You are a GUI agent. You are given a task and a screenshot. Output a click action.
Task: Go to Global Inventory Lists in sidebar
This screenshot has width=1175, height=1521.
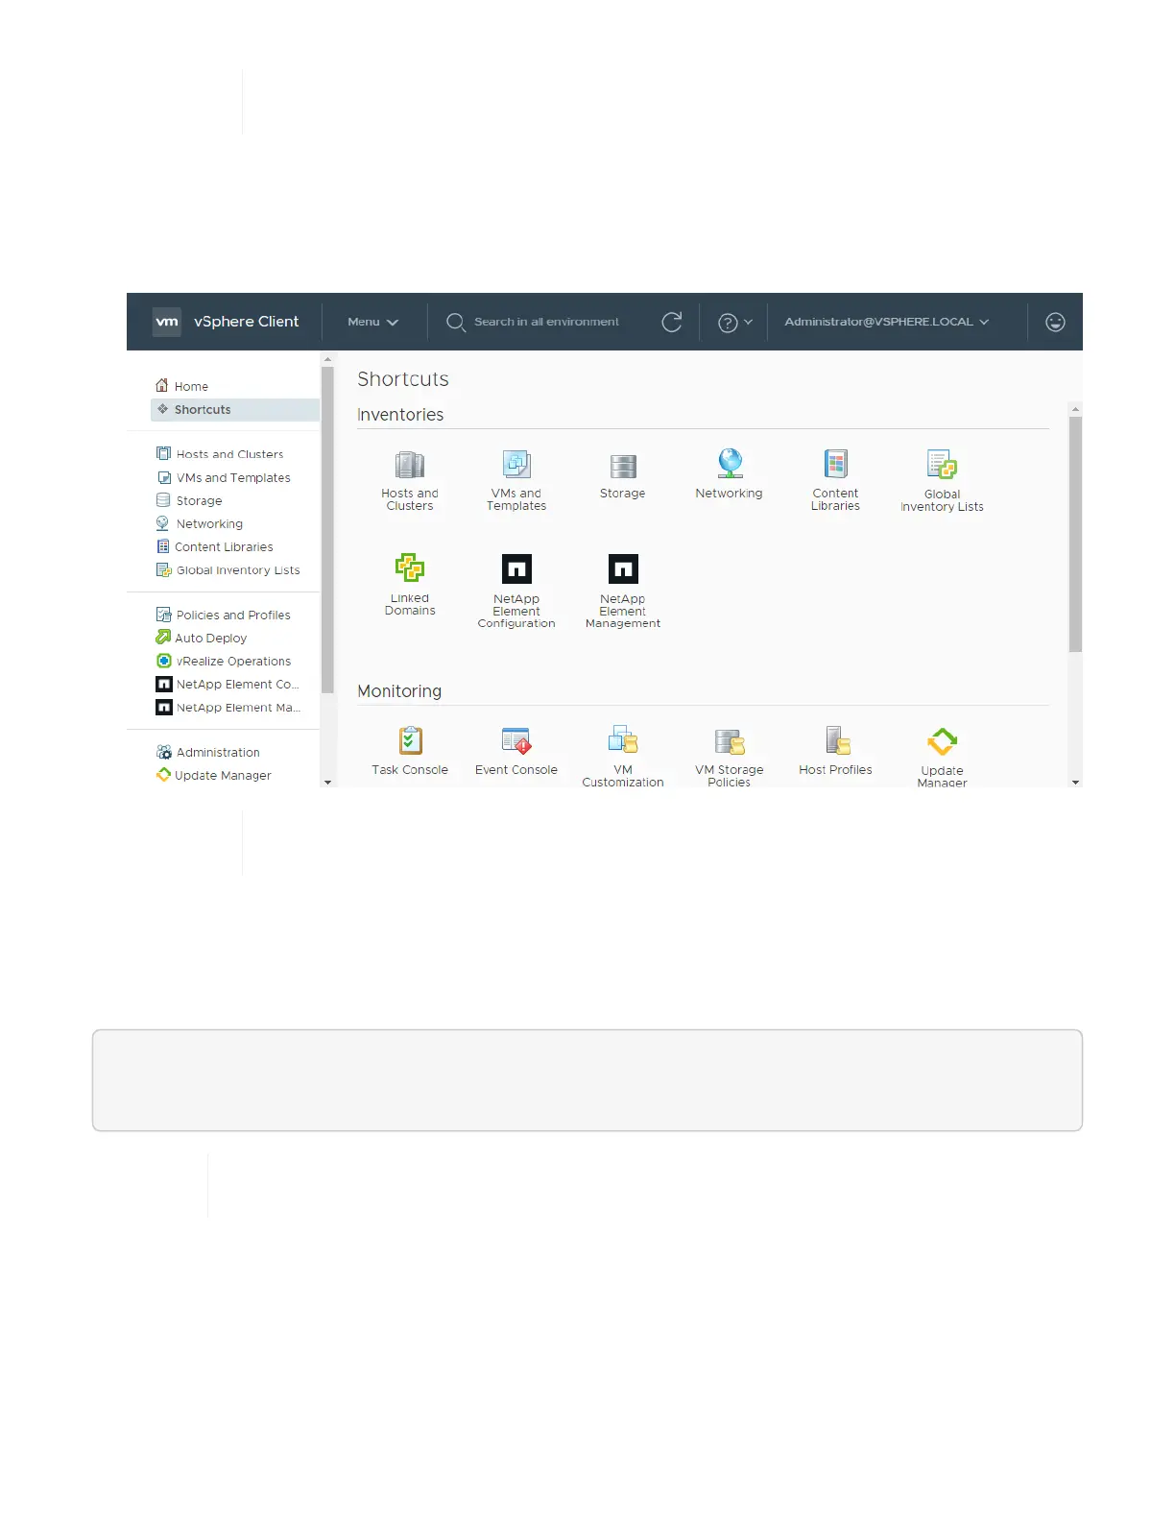coord(228,569)
